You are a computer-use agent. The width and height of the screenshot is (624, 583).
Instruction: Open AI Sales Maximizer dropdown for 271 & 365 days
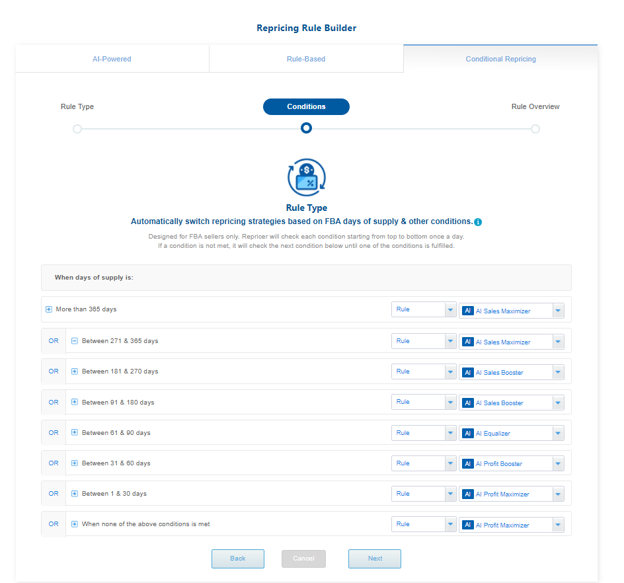tap(512, 342)
